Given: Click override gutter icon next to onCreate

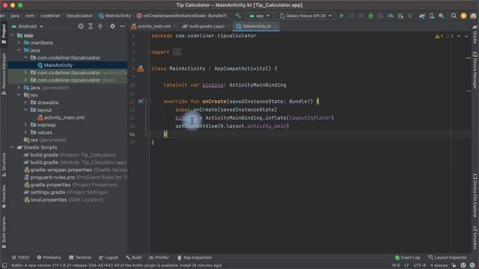Looking at the screenshot, I should click(x=141, y=102).
